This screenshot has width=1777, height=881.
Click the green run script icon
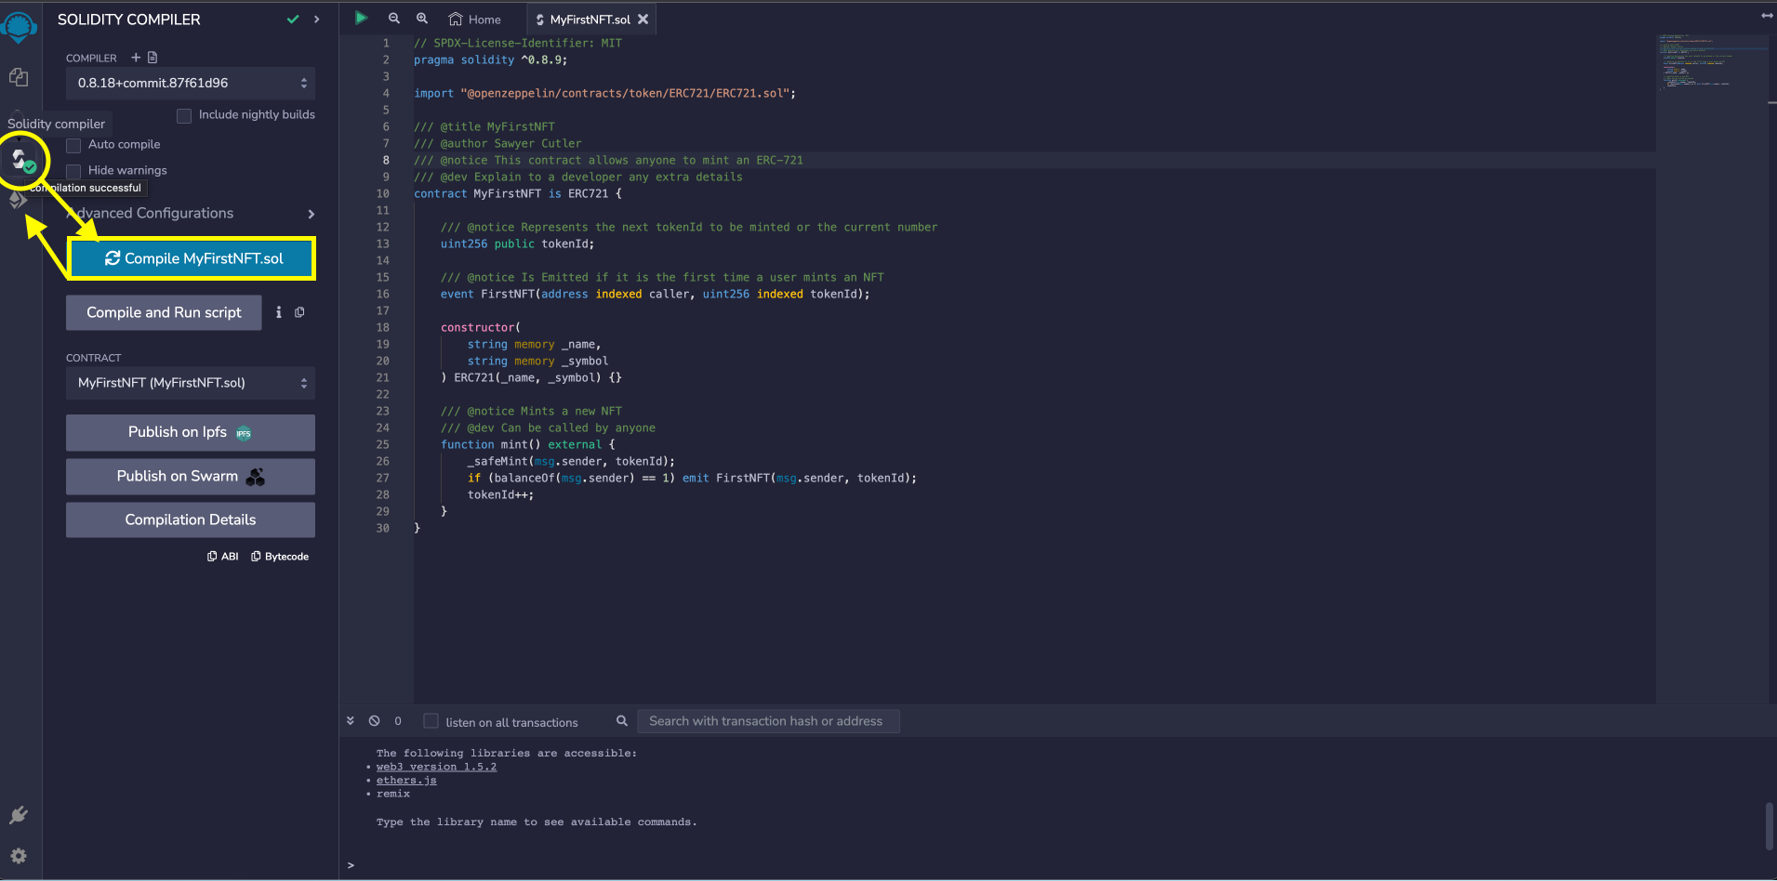point(361,18)
